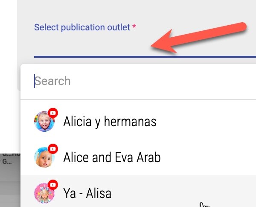Click empty space right of 'Alicia y hermanas'
This screenshot has width=256, height=207.
click(205, 122)
